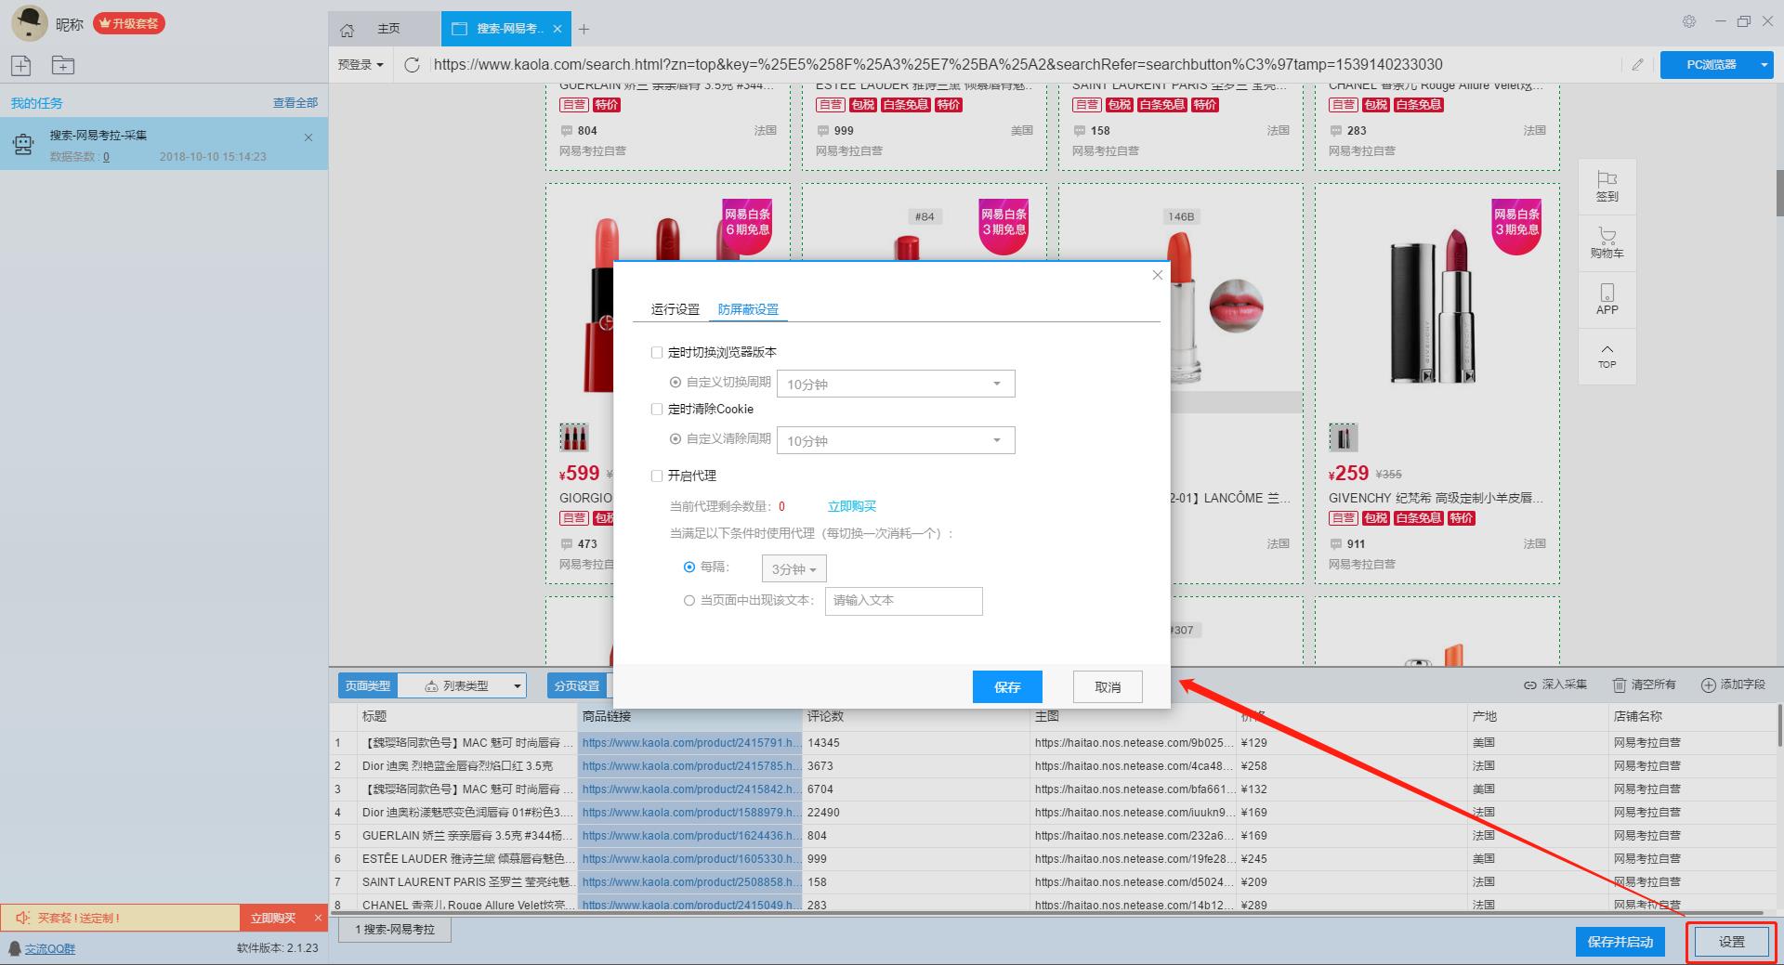Click the 请输入文本 input field
Image resolution: width=1784 pixels, height=965 pixels.
coord(903,601)
